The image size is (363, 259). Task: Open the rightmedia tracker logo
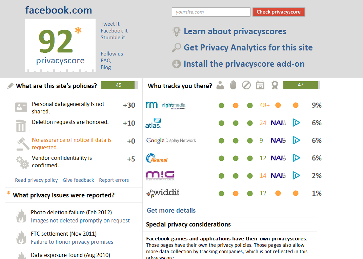click(166, 105)
